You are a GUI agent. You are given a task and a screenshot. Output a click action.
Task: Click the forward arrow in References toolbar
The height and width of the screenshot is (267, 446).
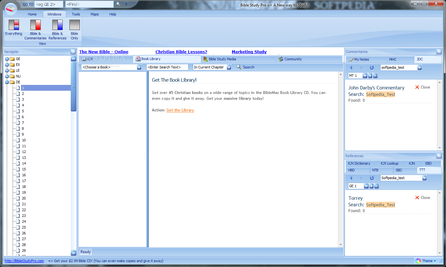[361, 178]
